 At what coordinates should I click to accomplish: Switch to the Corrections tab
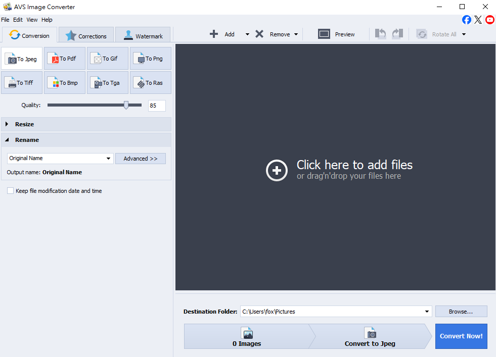[86, 36]
